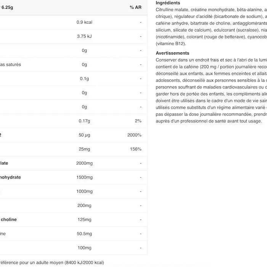Select the '50.5mg' table value
Image resolution: width=267 pixels, height=267 pixels.
(84, 234)
